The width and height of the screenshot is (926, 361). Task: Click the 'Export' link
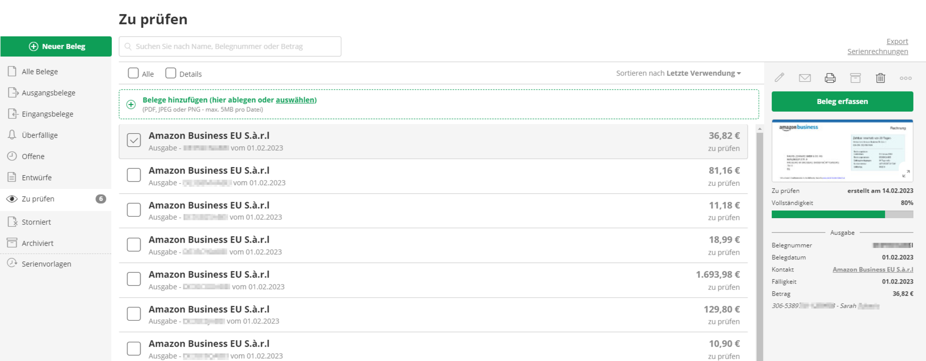897,41
